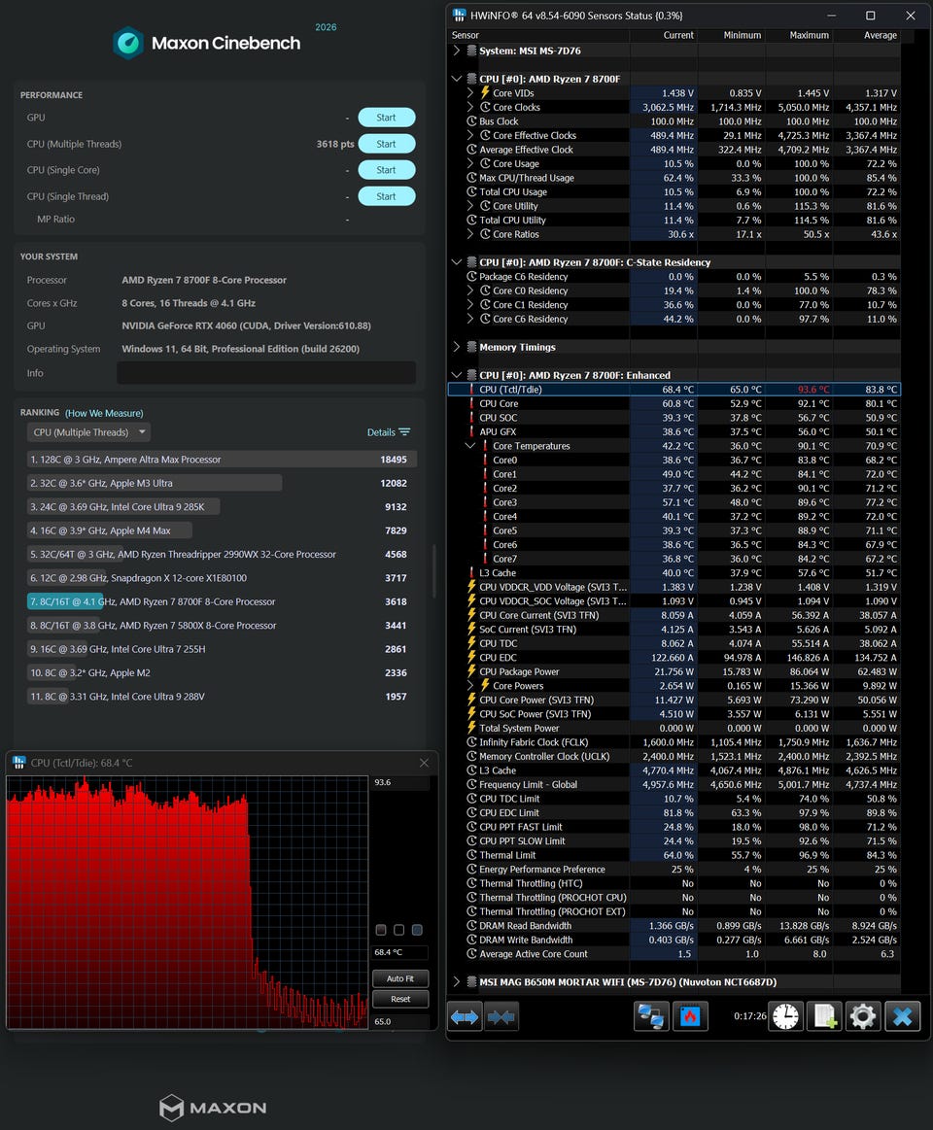Open HWiNFO sensor settings gear

click(862, 1017)
